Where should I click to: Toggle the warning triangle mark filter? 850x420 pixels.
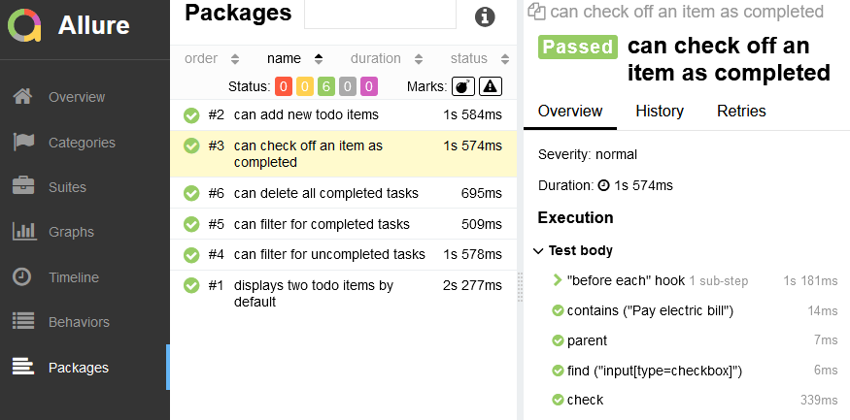[x=490, y=86]
